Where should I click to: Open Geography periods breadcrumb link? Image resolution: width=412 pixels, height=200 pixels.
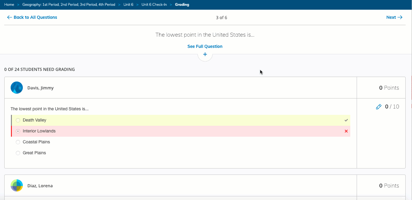point(69,5)
